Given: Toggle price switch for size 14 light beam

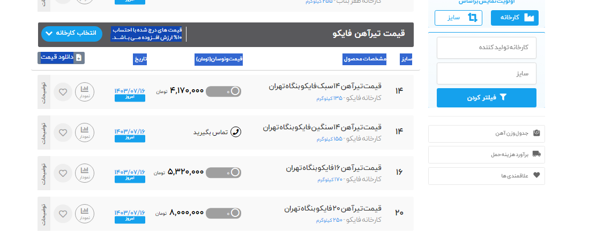Looking at the screenshot, I should point(223,91).
